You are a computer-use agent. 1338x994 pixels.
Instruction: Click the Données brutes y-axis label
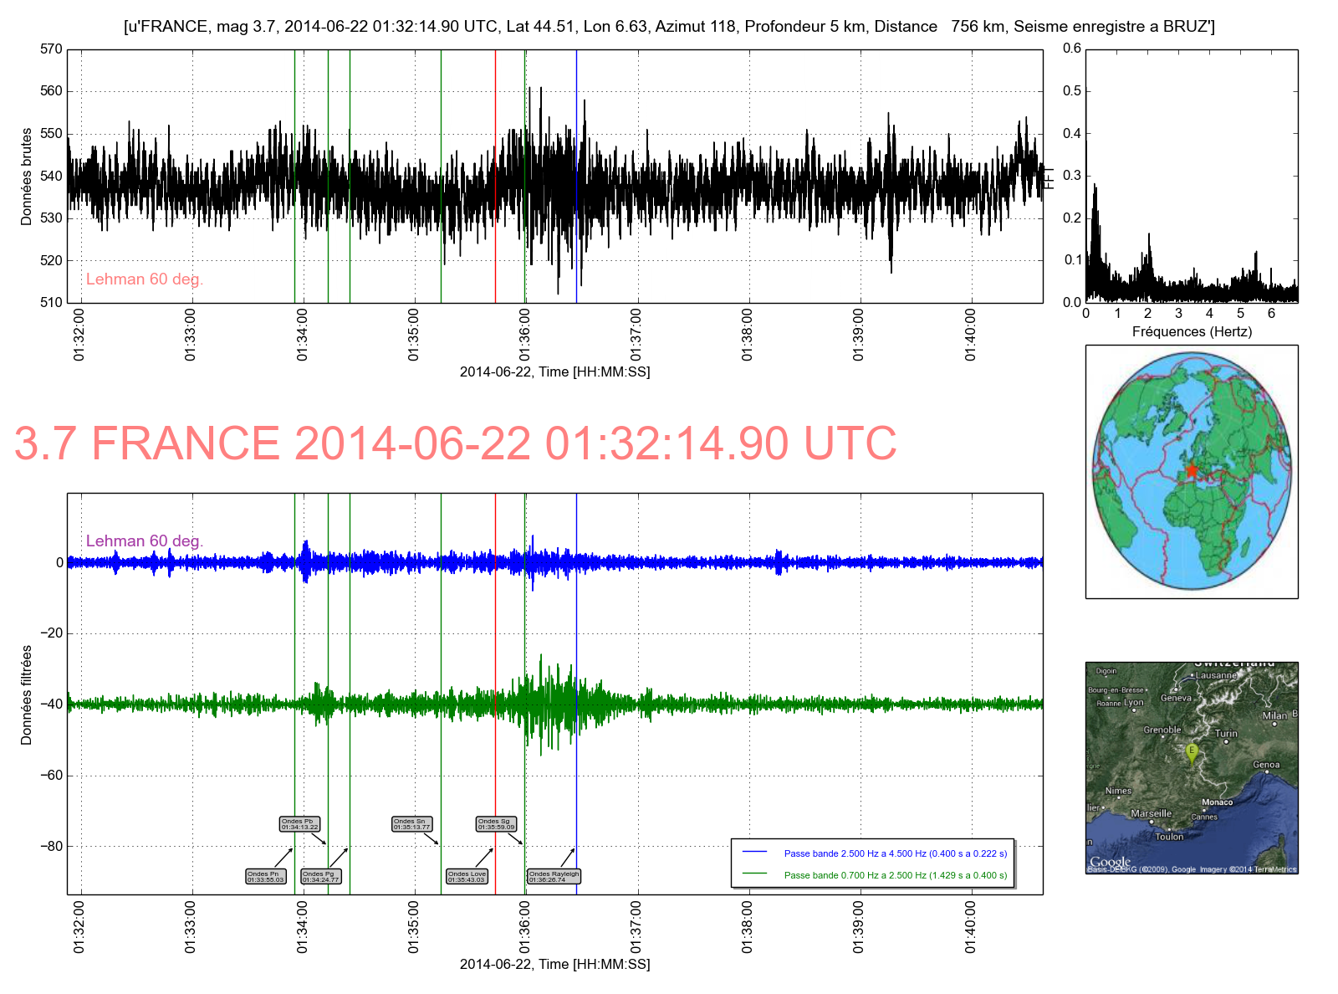coord(27,177)
